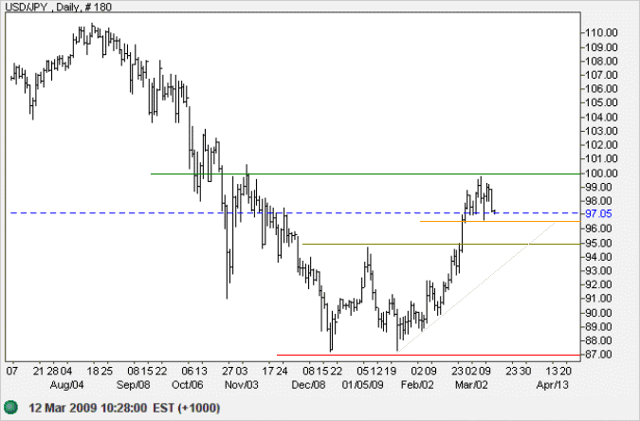Click the blue dashed current price line
The width and height of the screenshot is (640, 421).
295,212
